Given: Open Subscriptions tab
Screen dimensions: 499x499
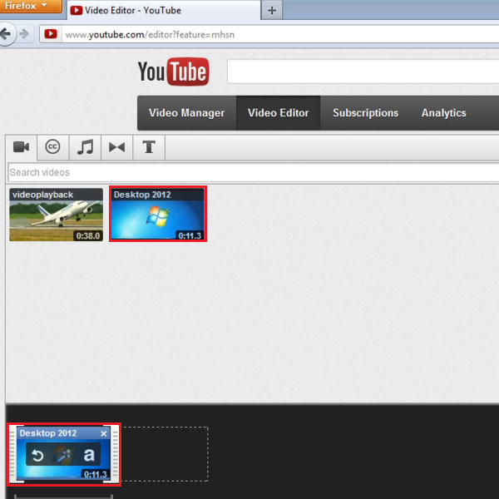Looking at the screenshot, I should (x=365, y=113).
